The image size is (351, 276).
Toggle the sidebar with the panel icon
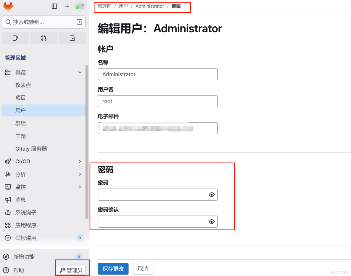pos(54,6)
